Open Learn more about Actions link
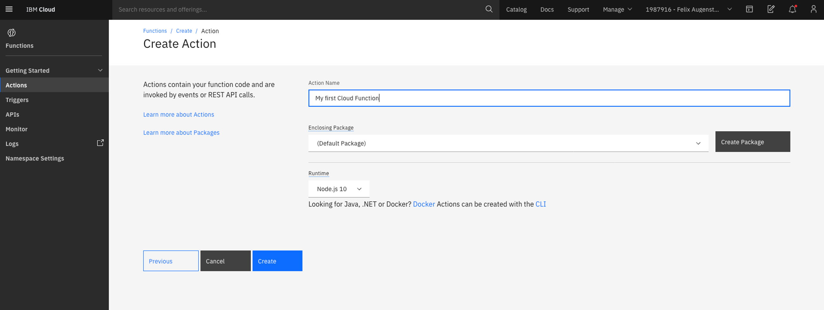Viewport: 824px width, 310px height. pyautogui.click(x=178, y=115)
